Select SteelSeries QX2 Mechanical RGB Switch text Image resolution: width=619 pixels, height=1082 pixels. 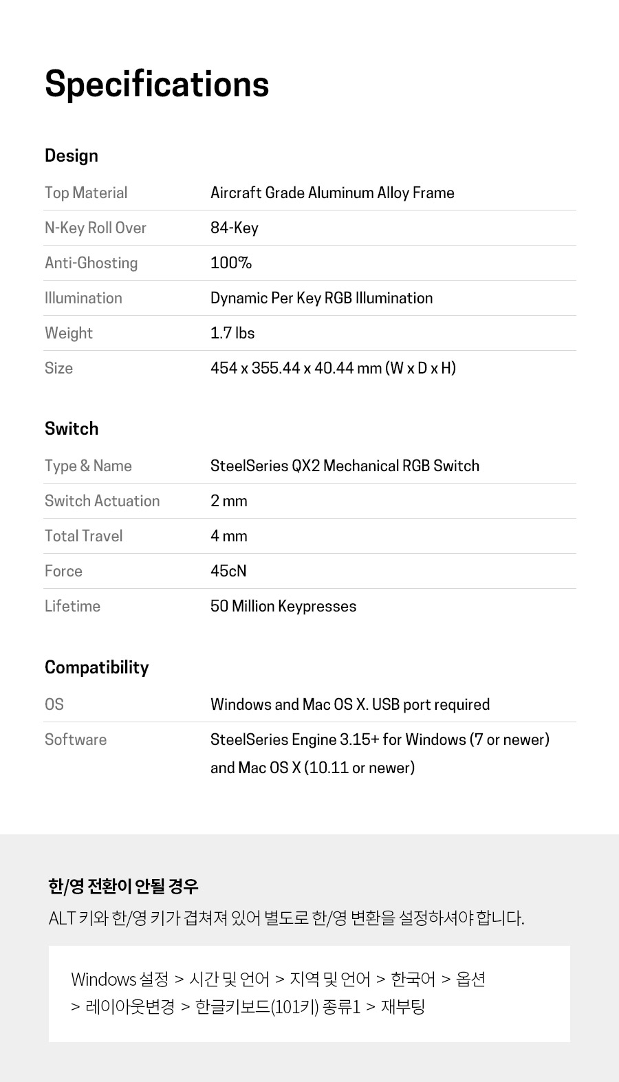pyautogui.click(x=345, y=466)
